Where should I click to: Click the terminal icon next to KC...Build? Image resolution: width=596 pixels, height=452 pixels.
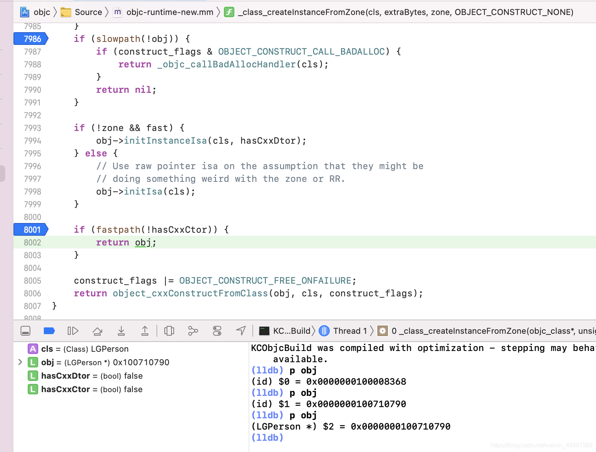click(x=264, y=331)
